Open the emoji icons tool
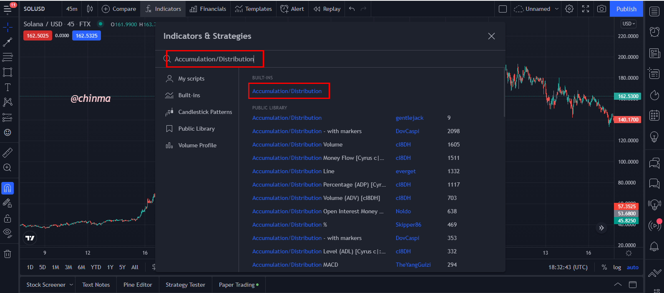Image resolution: width=664 pixels, height=293 pixels. click(8, 132)
